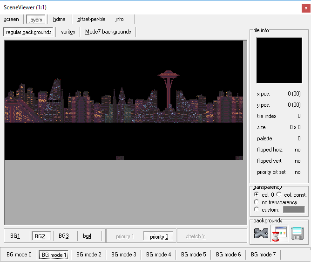Select BG mode 1

[54, 255]
